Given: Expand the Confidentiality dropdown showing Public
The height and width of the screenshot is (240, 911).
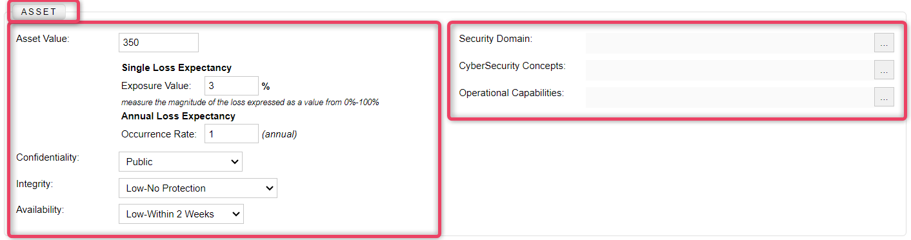Looking at the screenshot, I should (x=181, y=162).
